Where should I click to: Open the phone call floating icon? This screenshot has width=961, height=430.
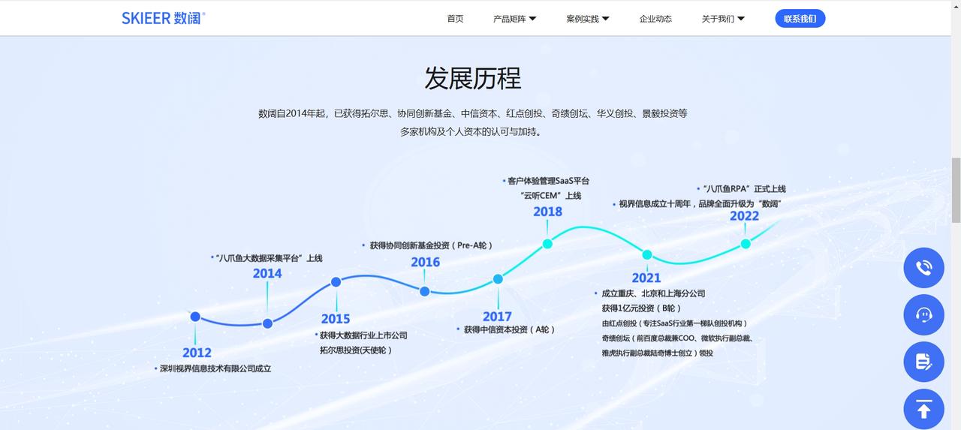tap(923, 268)
